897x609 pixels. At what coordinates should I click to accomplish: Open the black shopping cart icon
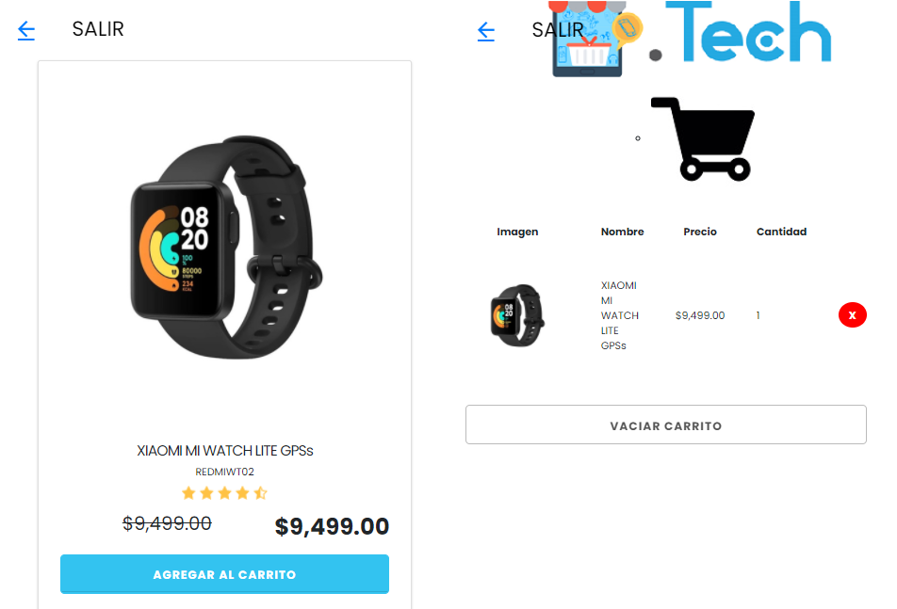pos(703,138)
